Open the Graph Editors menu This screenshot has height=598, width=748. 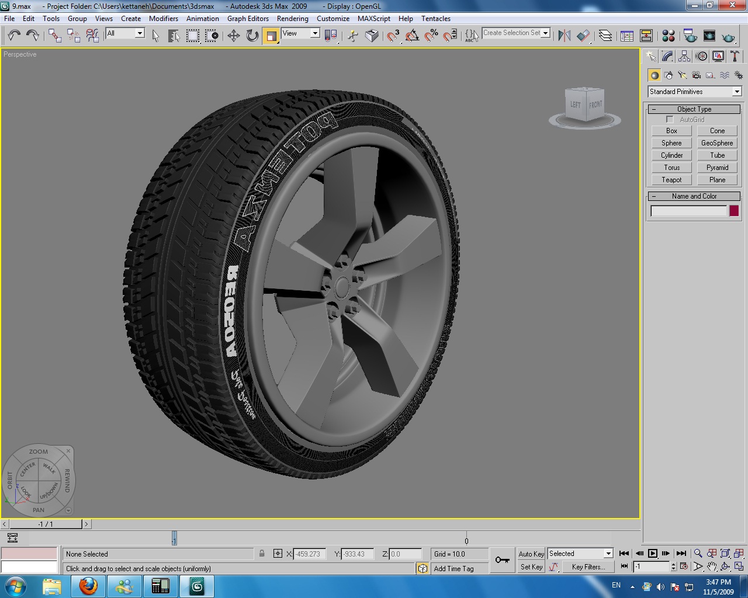click(x=248, y=19)
